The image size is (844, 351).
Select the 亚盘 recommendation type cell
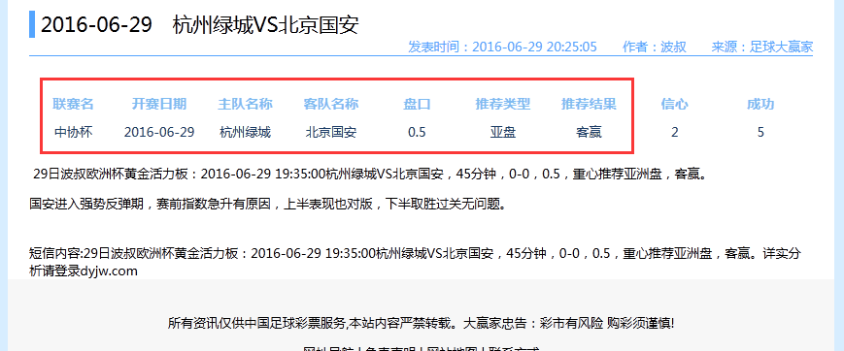coord(503,132)
